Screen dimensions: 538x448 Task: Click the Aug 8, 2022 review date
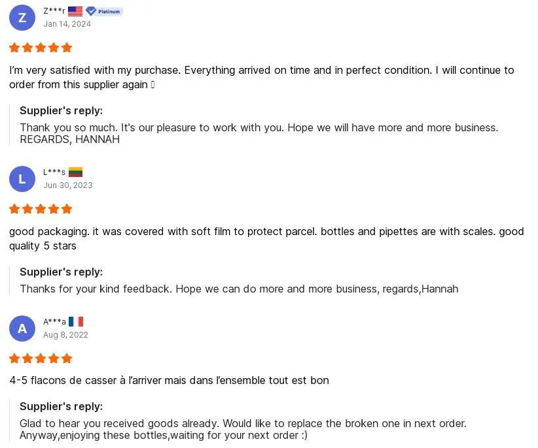coord(65,335)
